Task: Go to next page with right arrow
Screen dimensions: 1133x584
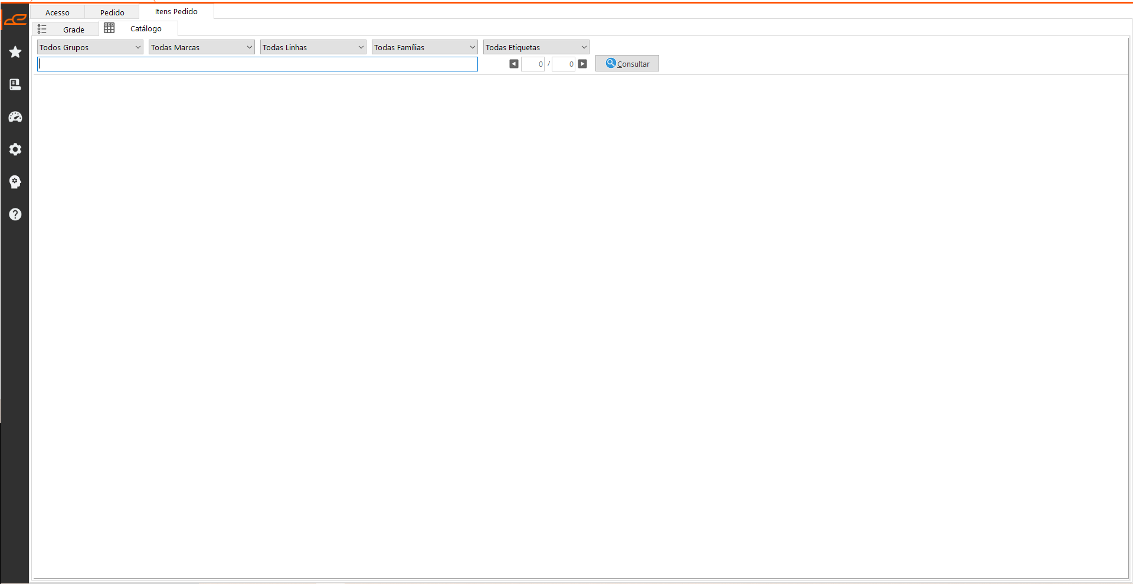Action: pos(582,64)
